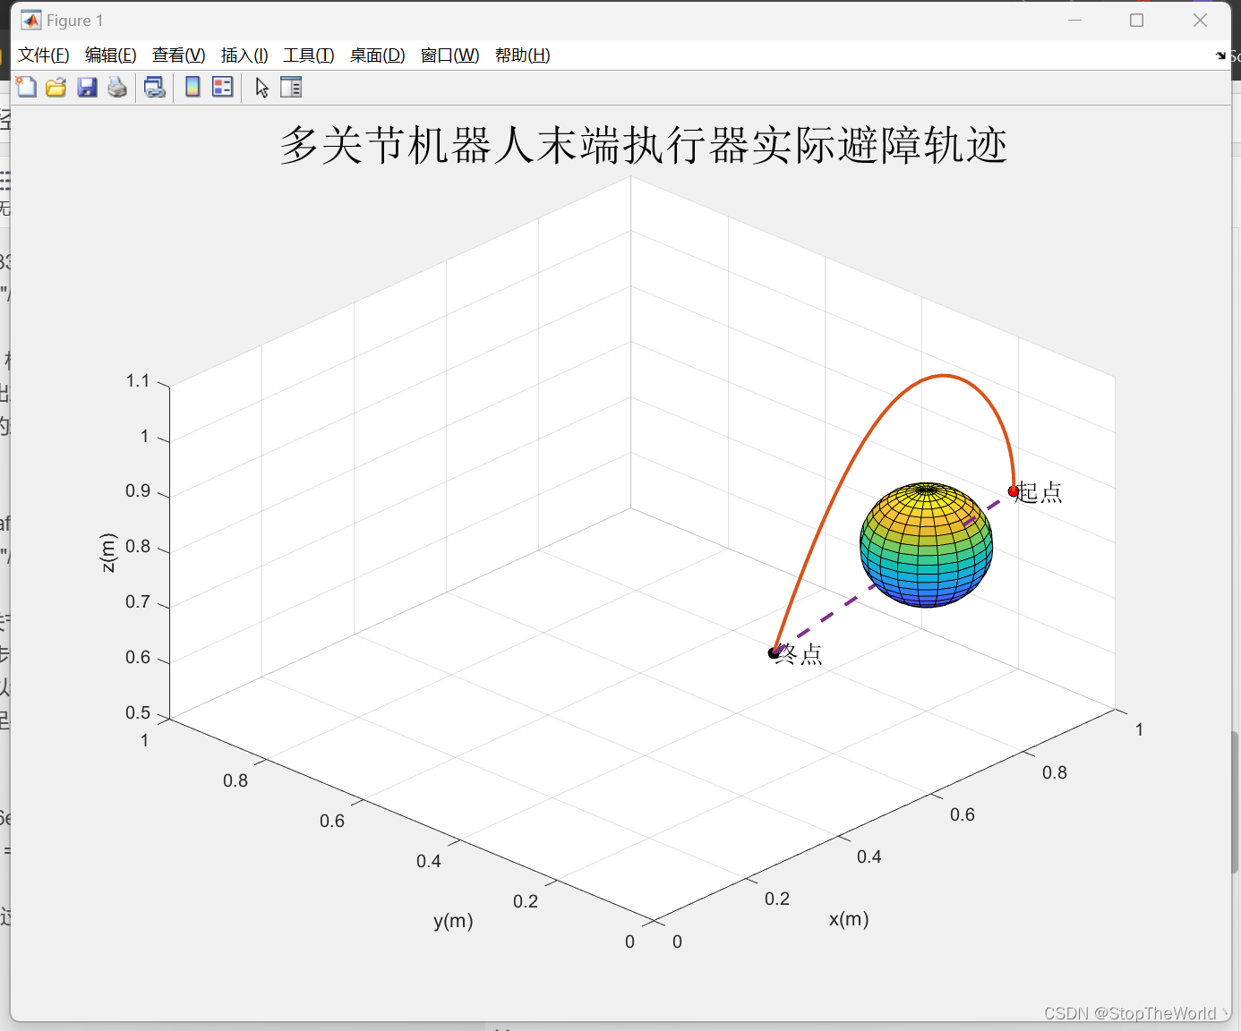
Task: Click the z(m) axis label
Action: pyautogui.click(x=108, y=552)
